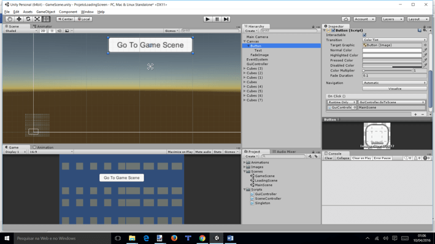Open Navigation Automatic dropdown
This screenshot has height=244, width=435.
click(395, 83)
